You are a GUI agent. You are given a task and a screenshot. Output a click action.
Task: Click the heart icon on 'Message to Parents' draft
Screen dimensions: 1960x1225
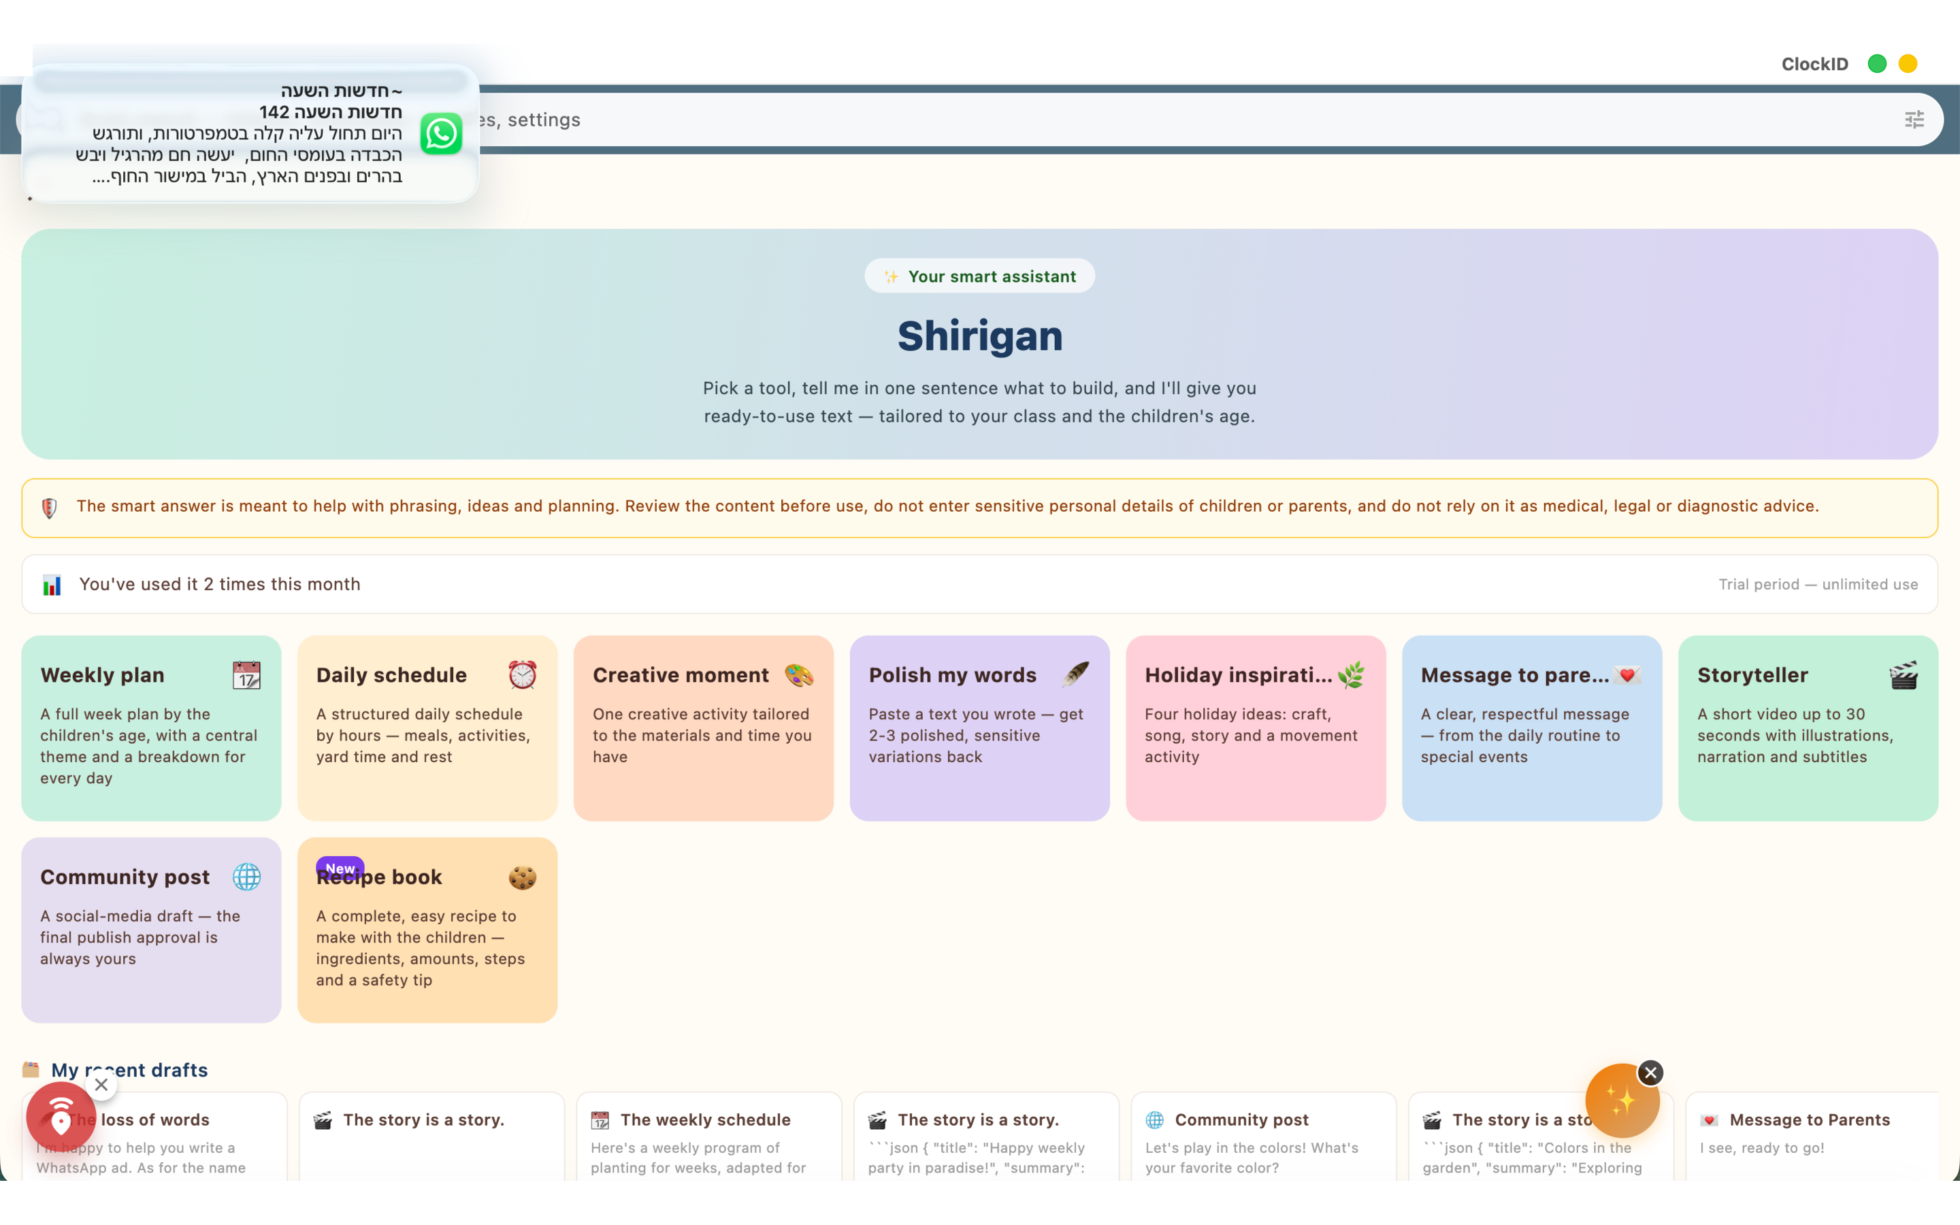[x=1710, y=1120]
